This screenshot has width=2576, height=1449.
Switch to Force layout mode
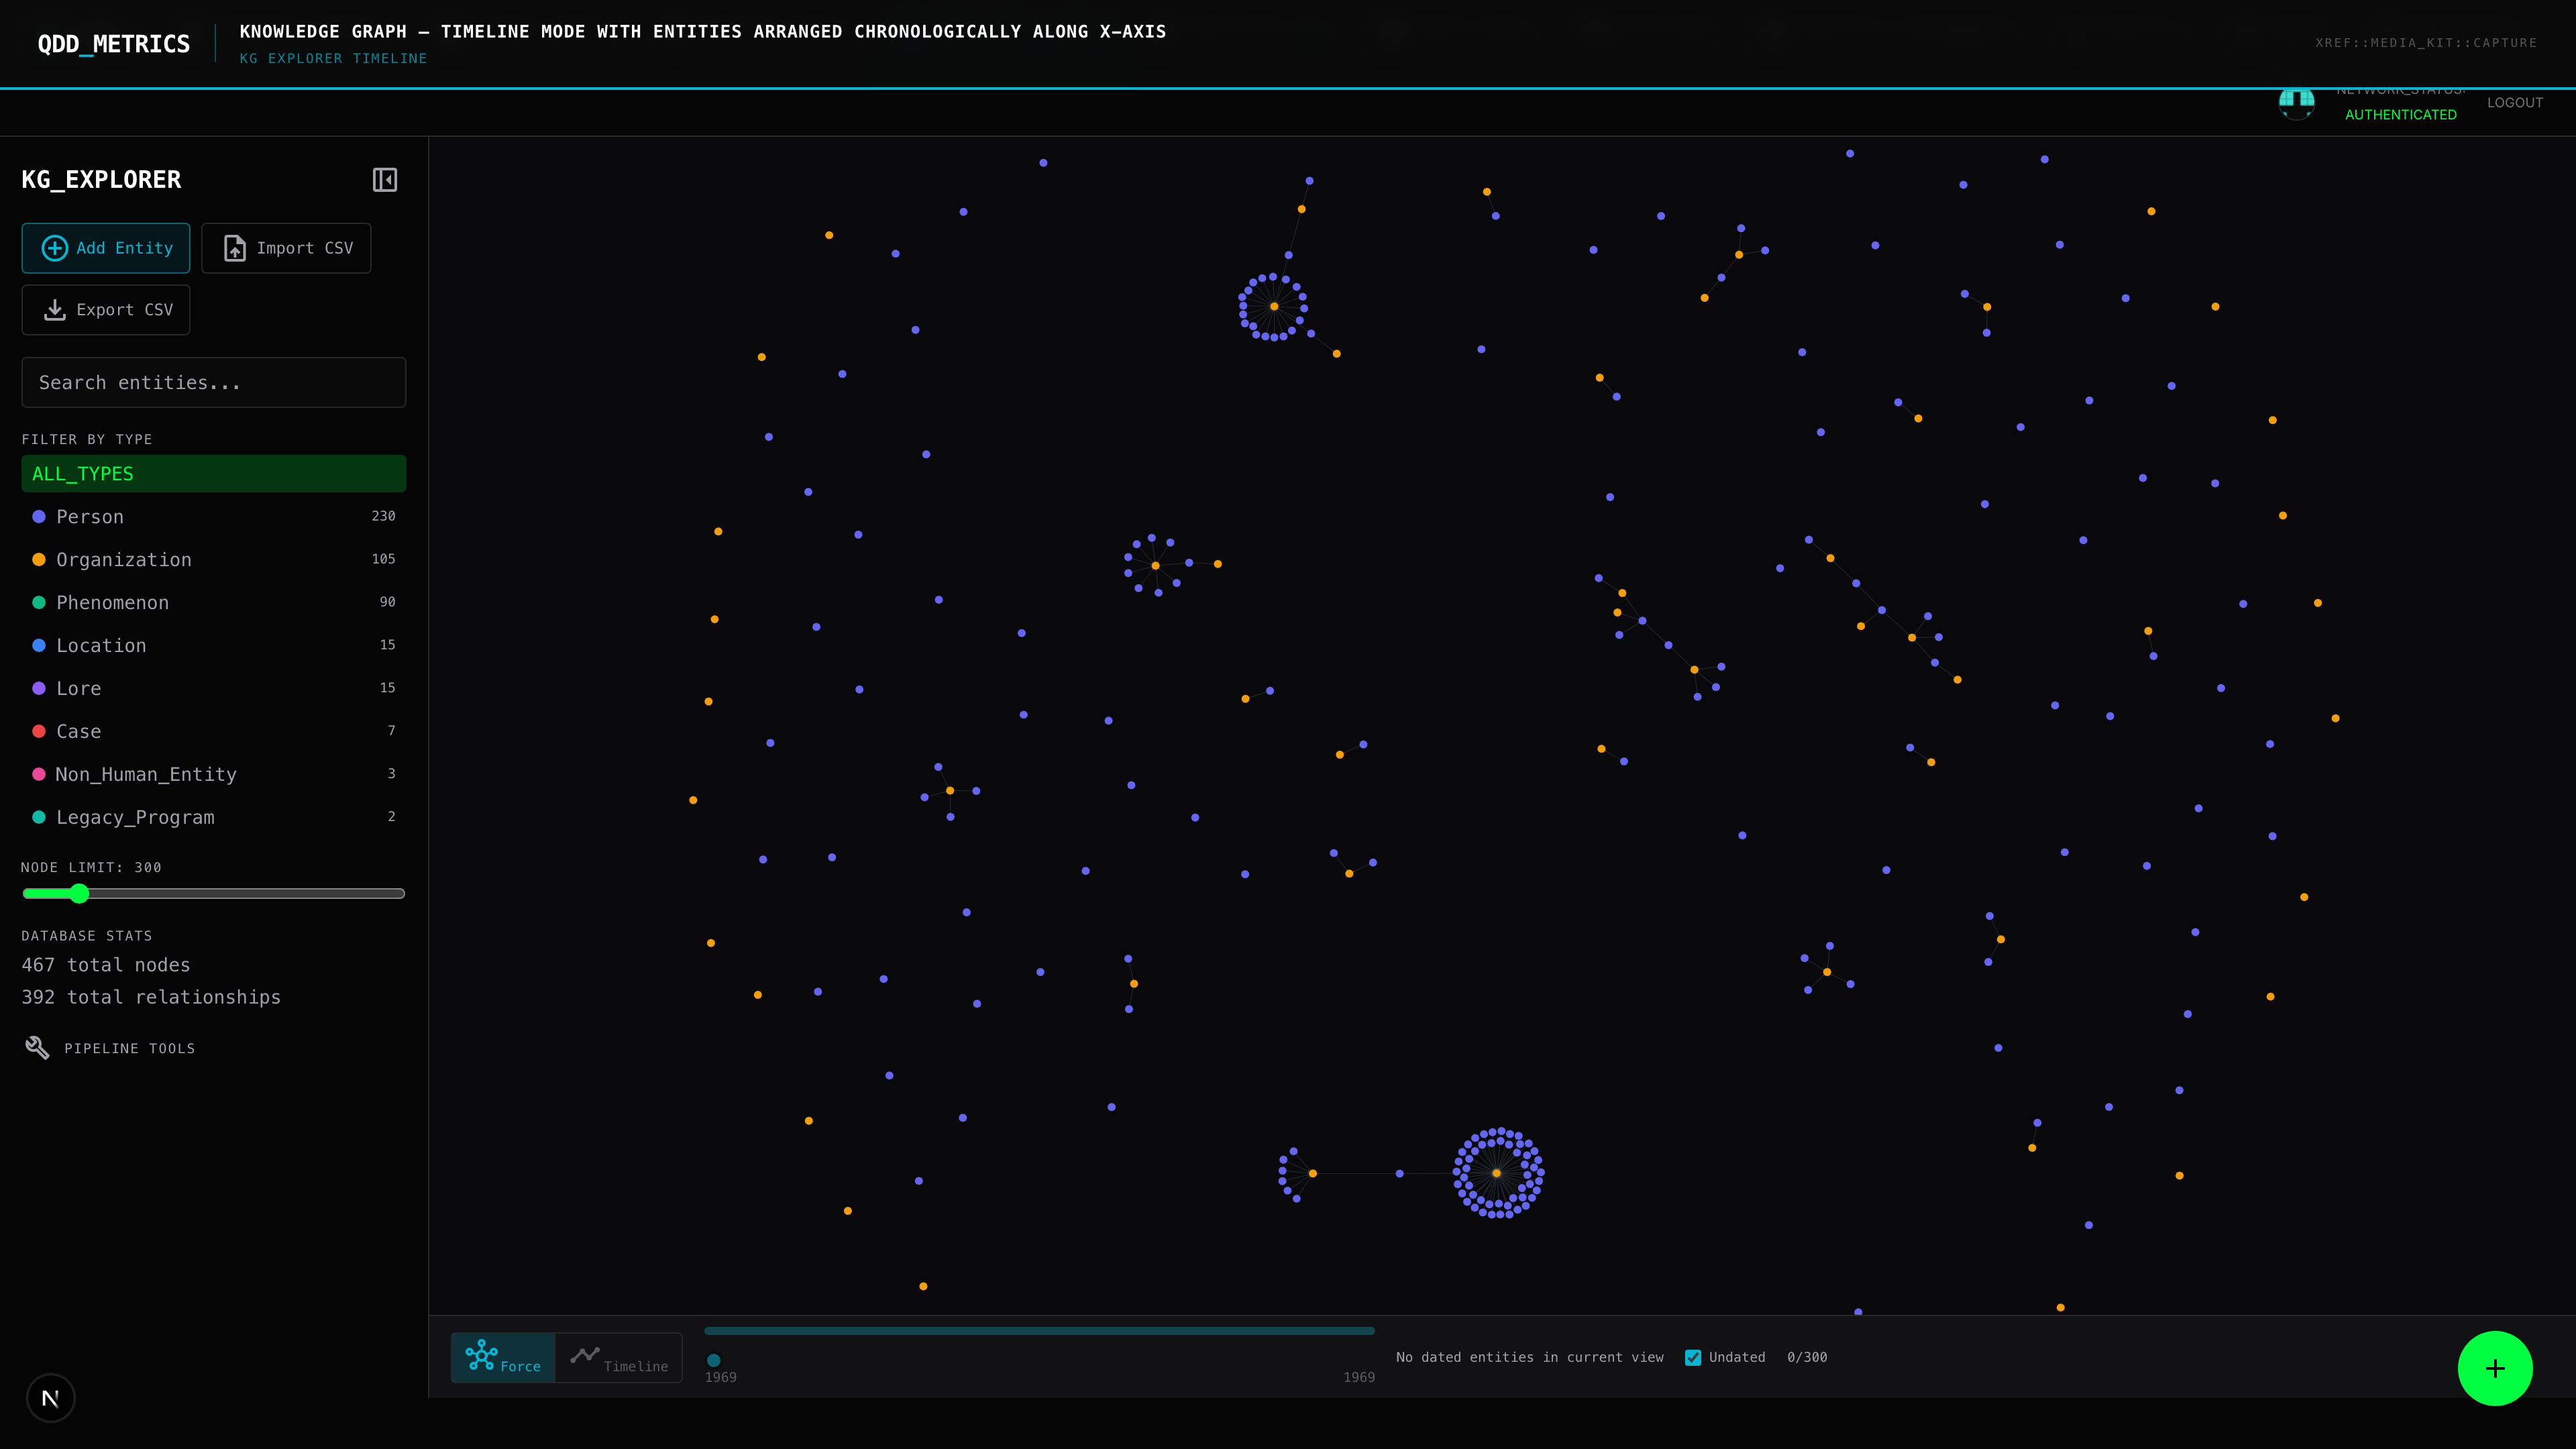(503, 1357)
